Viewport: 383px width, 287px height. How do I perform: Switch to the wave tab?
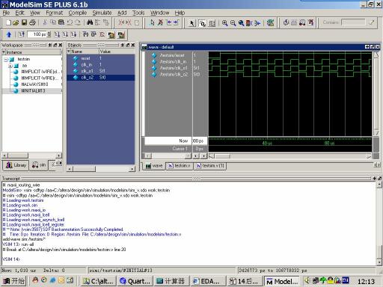[x=154, y=166]
